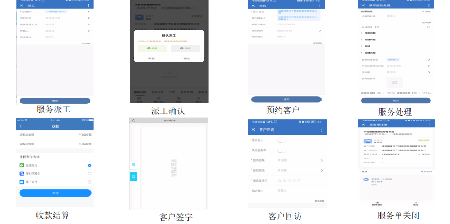
Task: Tap 确定 in 确认派工 dialog
Action: [x=187, y=58]
